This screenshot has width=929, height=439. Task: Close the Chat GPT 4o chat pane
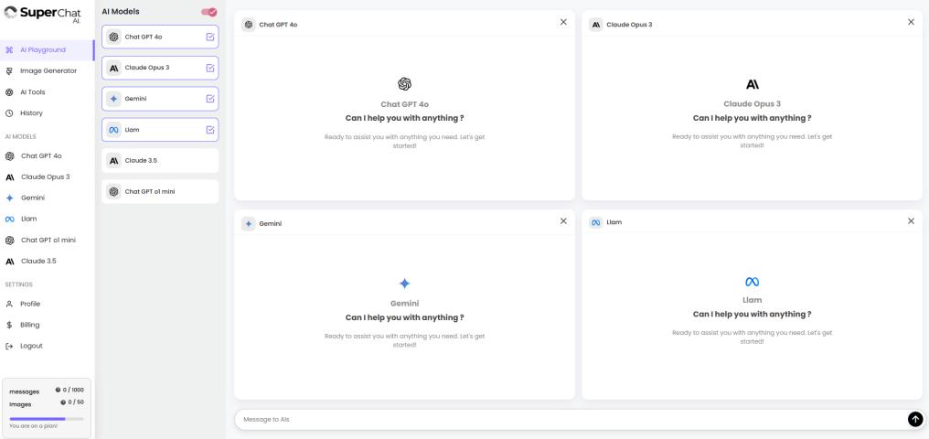coord(562,22)
